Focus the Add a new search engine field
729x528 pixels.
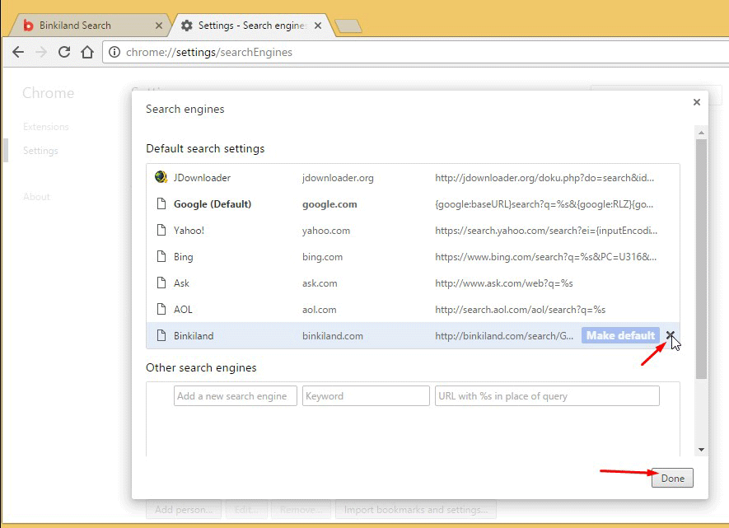pos(236,396)
